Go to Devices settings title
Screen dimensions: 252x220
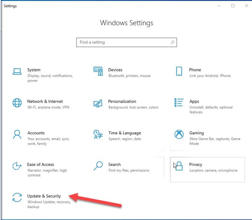click(x=115, y=70)
